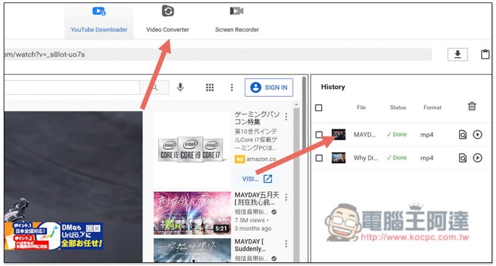This screenshot has height=266, width=496.
Task: Click the URL address field
Action: pyautogui.click(x=218, y=55)
